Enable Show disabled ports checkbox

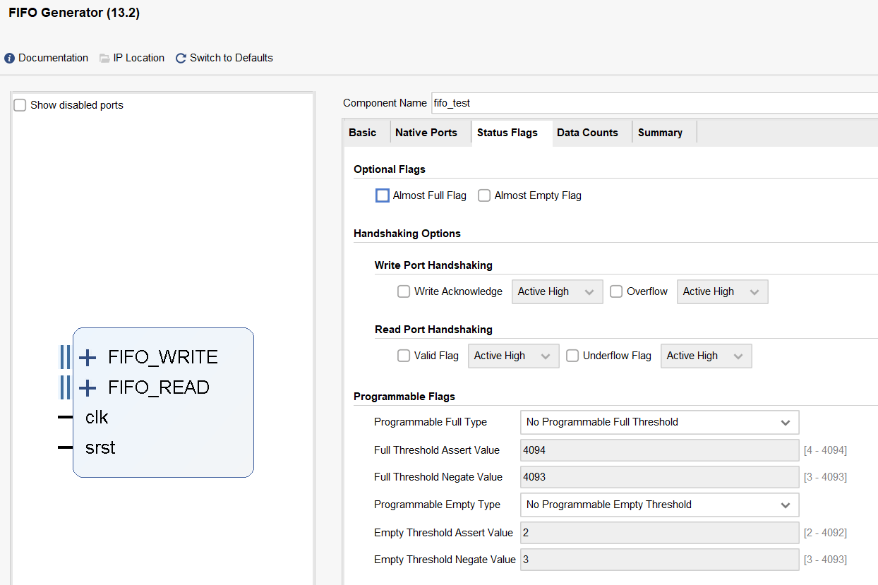20,105
